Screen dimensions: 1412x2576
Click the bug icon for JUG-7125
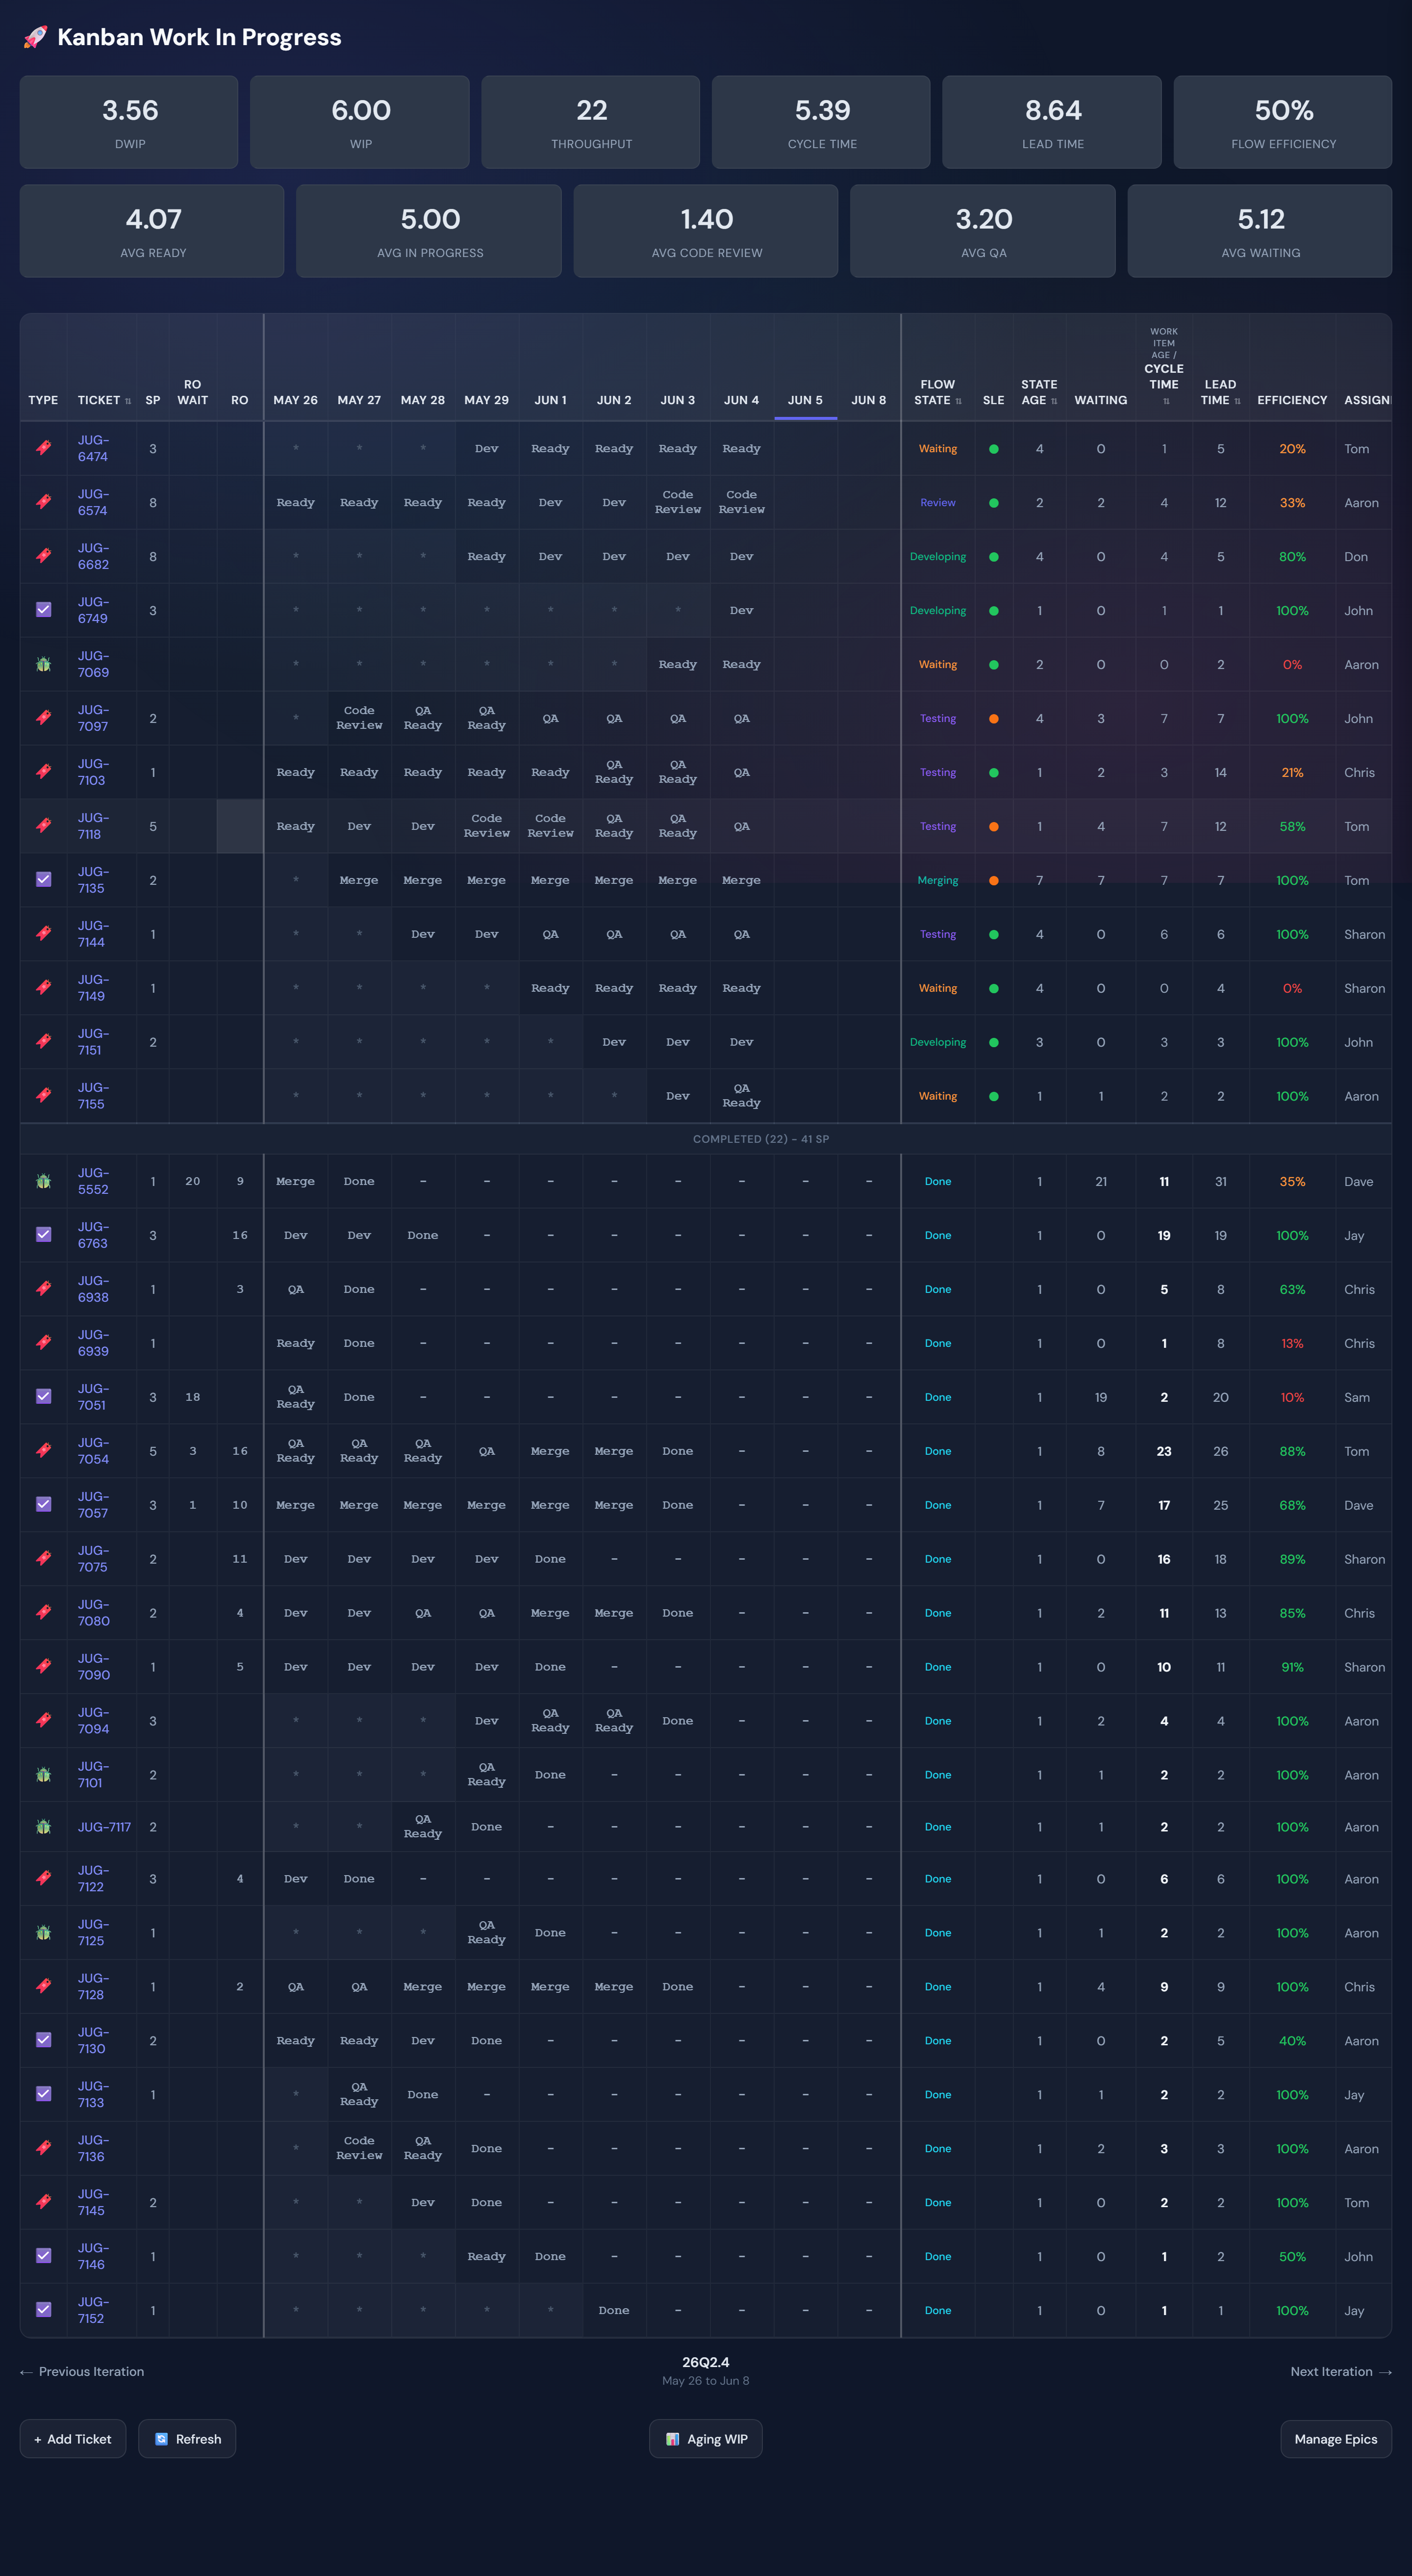click(43, 1933)
